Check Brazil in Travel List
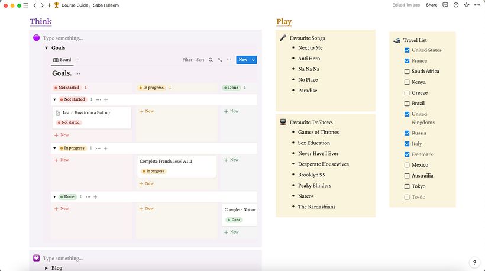485x271 pixels. pos(407,104)
